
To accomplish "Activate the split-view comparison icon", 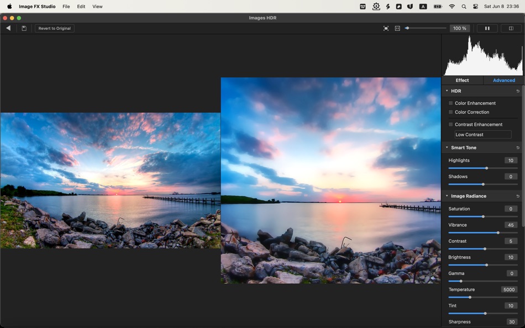I will click(x=511, y=28).
